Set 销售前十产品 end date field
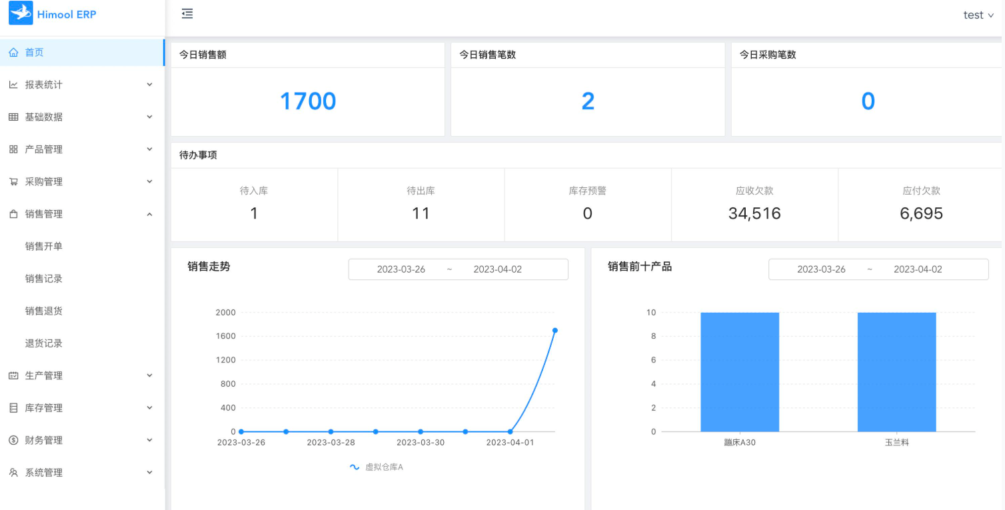The height and width of the screenshot is (510, 1005). click(x=918, y=269)
